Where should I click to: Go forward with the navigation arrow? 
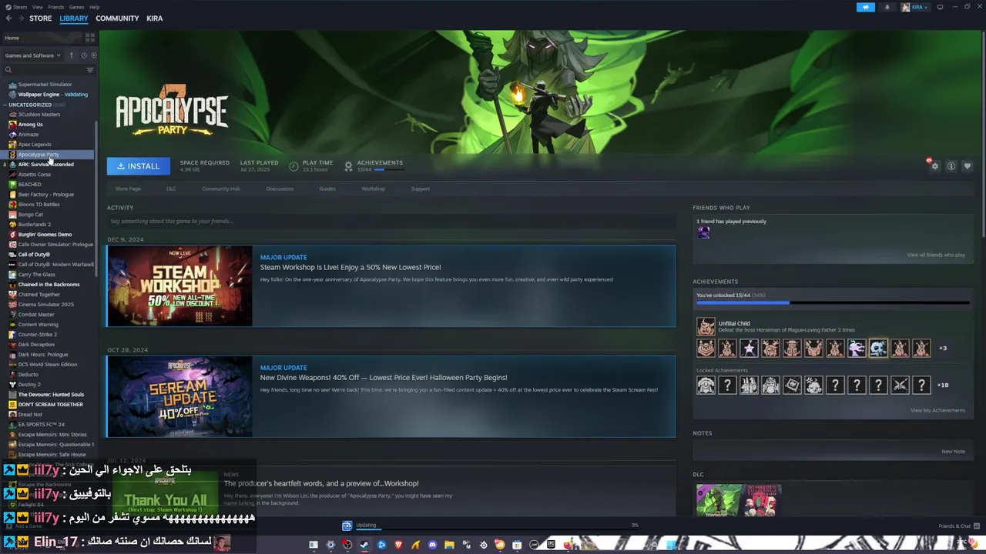coord(20,18)
